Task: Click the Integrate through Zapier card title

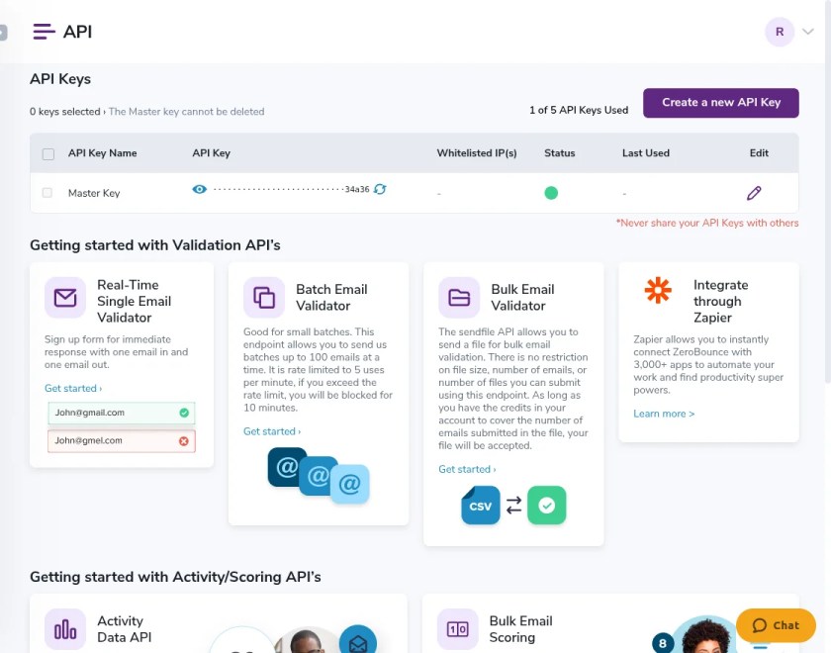Action: [721, 301]
